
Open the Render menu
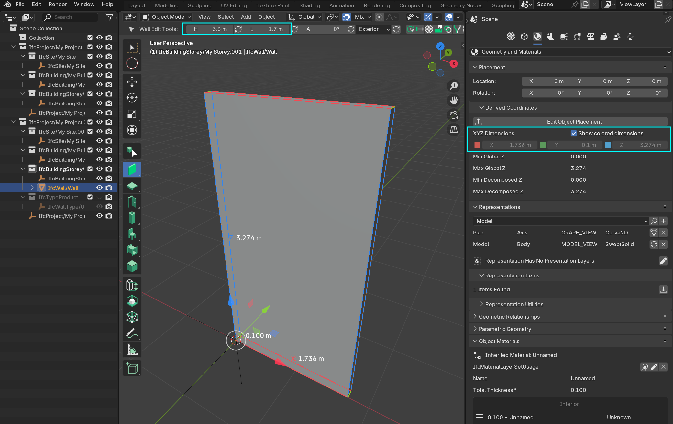[x=58, y=5]
